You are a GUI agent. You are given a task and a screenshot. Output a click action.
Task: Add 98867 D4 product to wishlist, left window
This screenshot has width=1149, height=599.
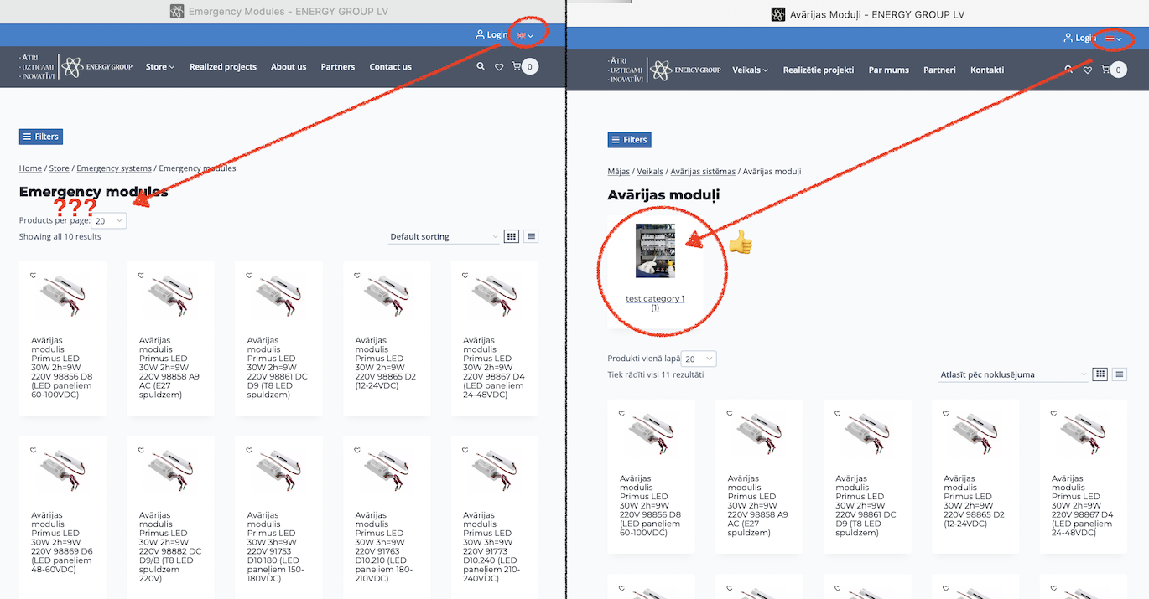(465, 275)
